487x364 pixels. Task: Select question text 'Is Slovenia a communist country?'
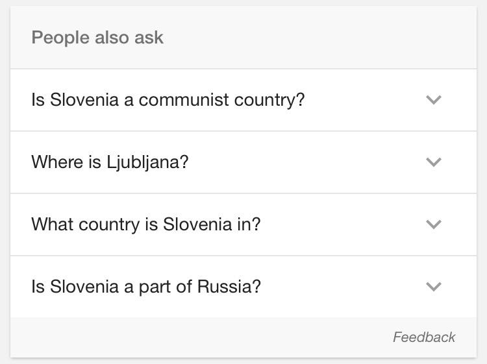[x=168, y=100]
